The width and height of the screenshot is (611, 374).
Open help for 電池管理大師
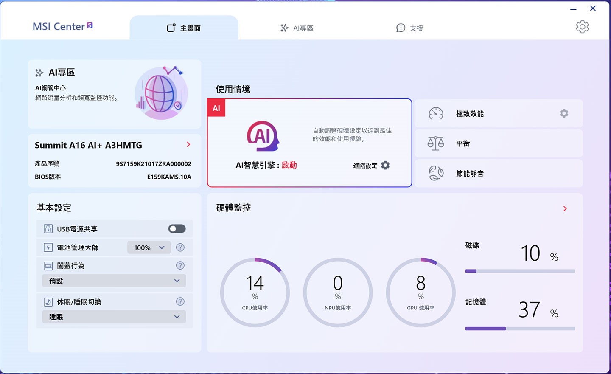[180, 247]
